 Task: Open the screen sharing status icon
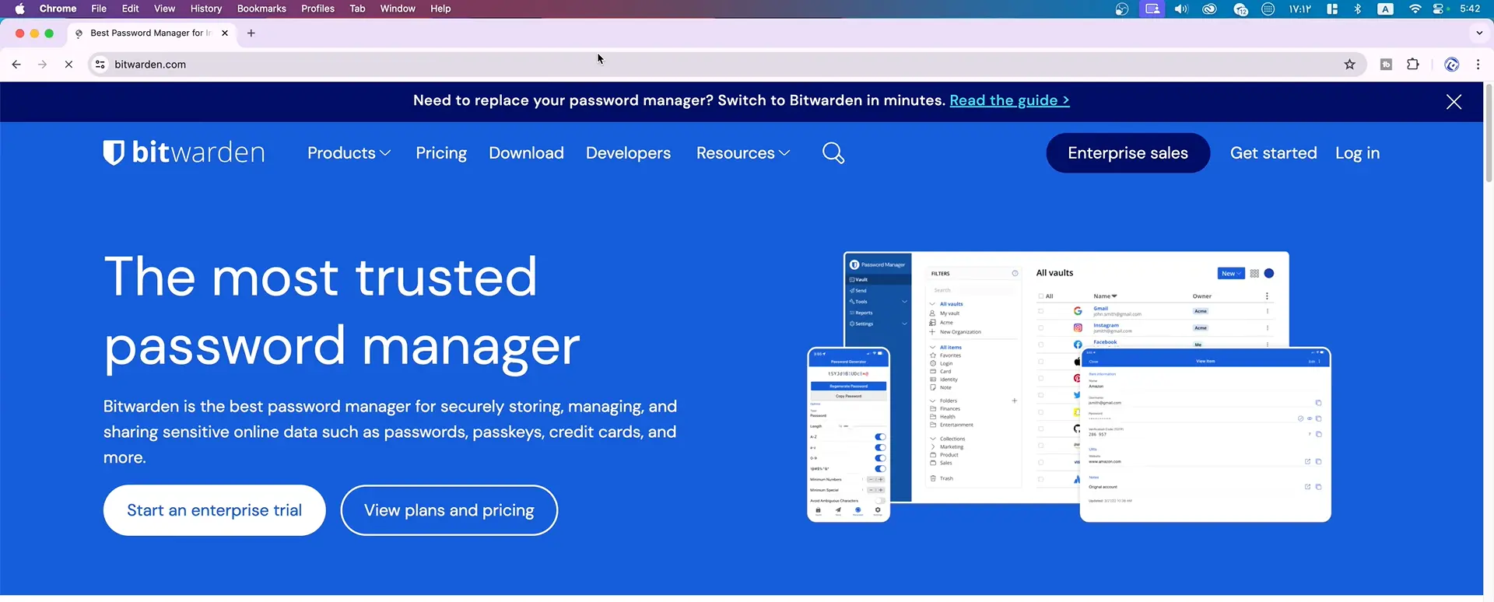coord(1152,9)
